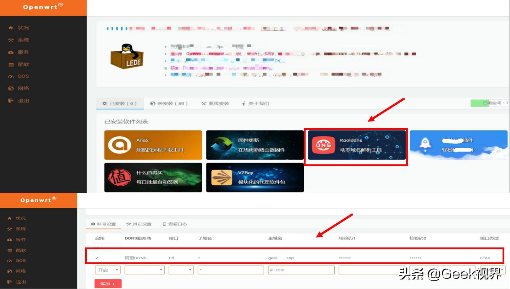Screen dimensions: 510x289
Task: Click the cloud icon beside 服务 in upper sidebar
Action: click(11, 52)
